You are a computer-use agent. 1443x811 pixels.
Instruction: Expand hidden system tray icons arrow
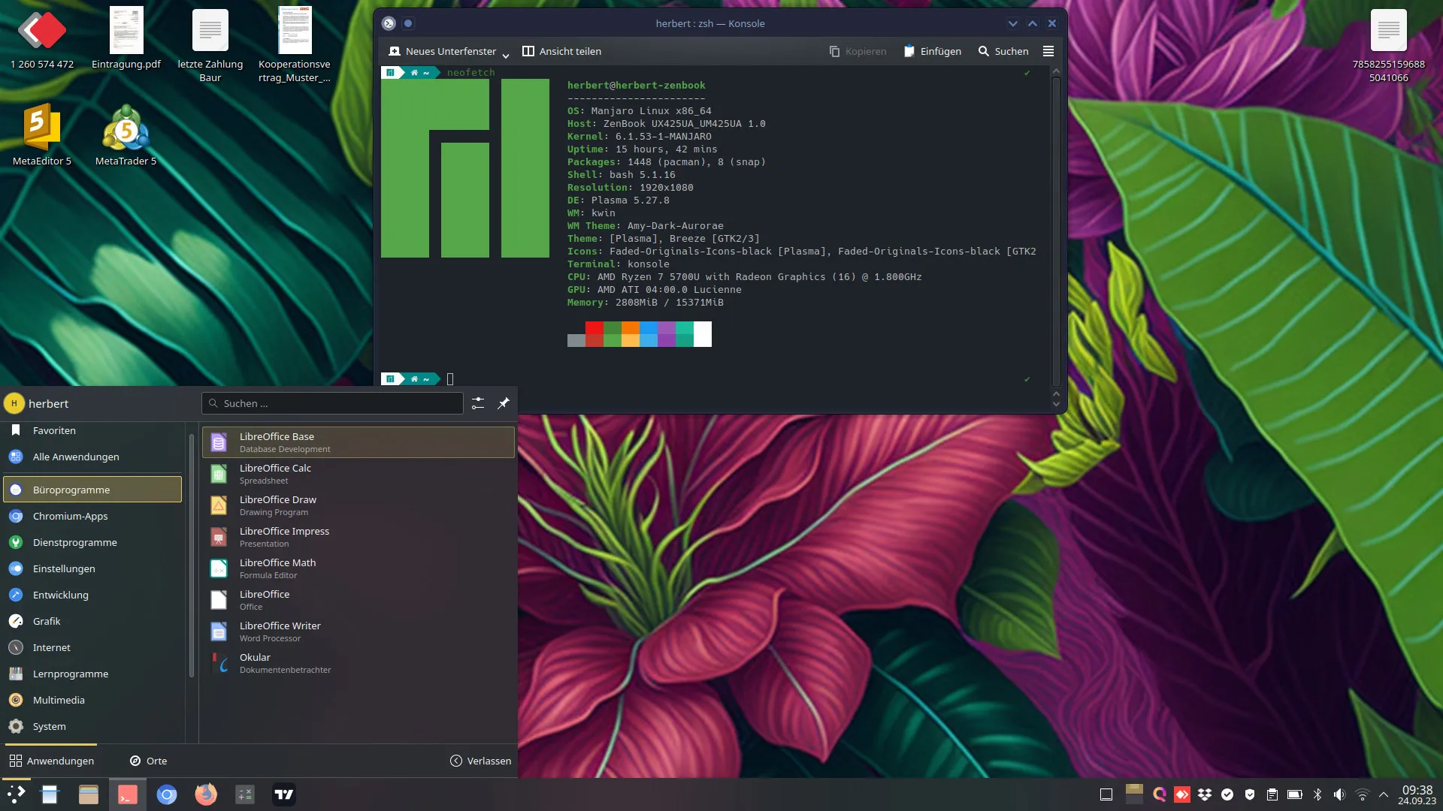pos(1384,794)
